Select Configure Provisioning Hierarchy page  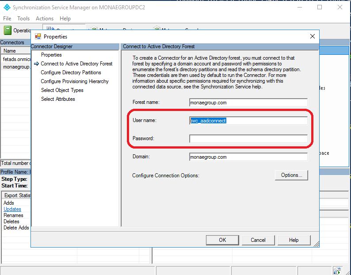pyautogui.click(x=74, y=81)
